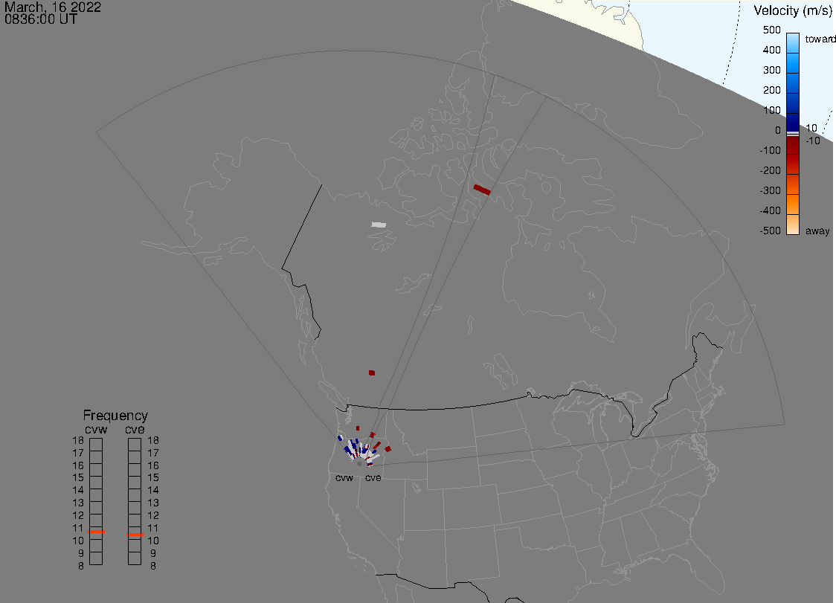
Task: Click the 'away' label beside the color bar
Action: click(817, 231)
